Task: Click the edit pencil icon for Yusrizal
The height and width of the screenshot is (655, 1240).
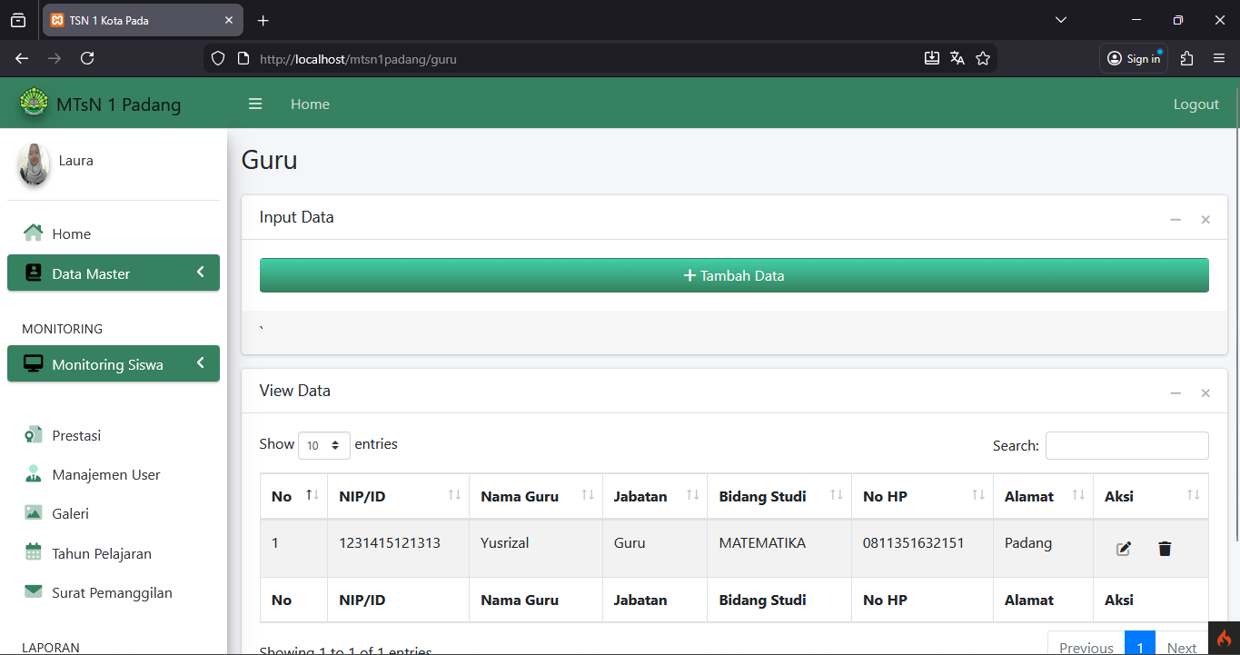Action: 1124,549
